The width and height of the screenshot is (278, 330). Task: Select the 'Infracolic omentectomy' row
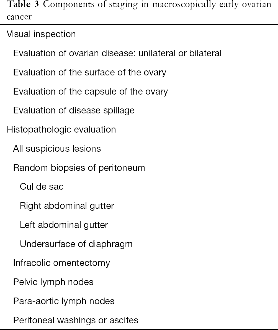(61, 263)
